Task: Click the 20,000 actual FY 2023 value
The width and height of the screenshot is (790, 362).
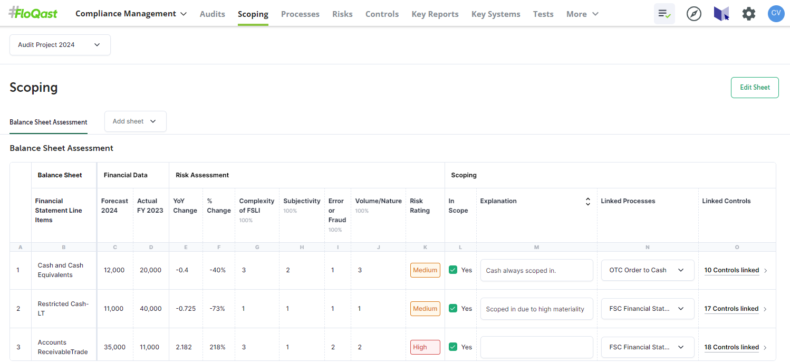Action: pos(151,270)
